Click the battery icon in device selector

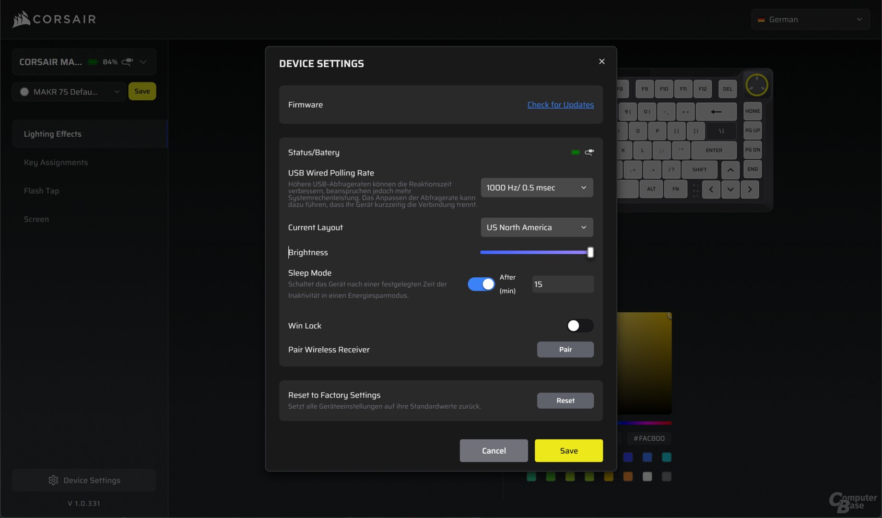point(93,62)
